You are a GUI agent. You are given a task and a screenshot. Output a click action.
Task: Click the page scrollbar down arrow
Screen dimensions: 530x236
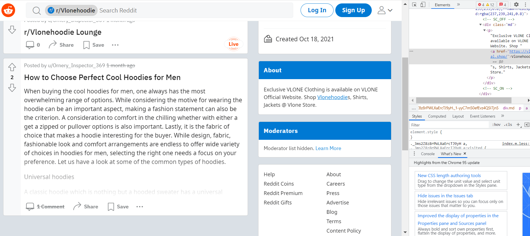[x=405, y=232]
